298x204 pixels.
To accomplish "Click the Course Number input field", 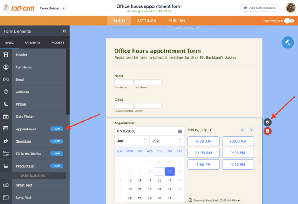I will point(124,106).
